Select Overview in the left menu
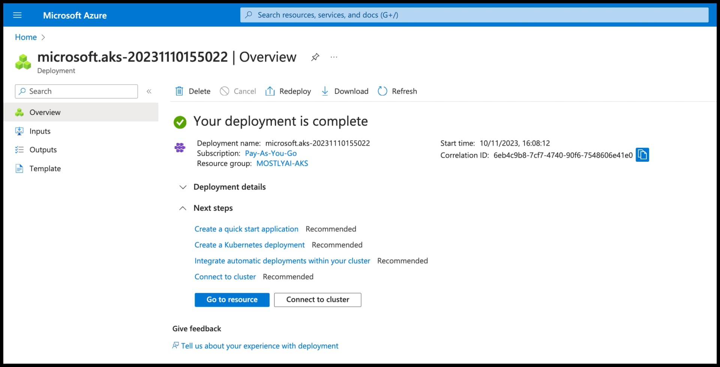Image resolution: width=720 pixels, height=367 pixels. (45, 112)
